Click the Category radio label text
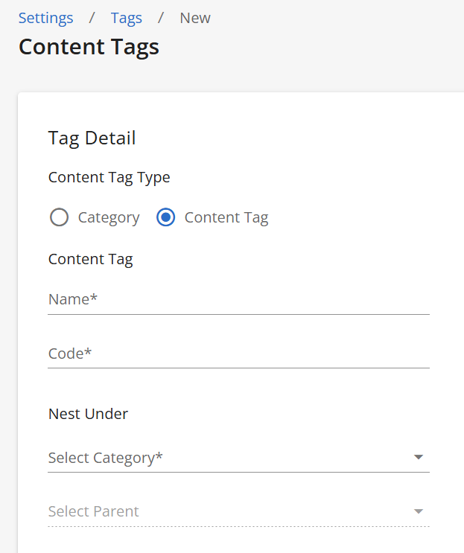The image size is (464, 553). point(109,217)
